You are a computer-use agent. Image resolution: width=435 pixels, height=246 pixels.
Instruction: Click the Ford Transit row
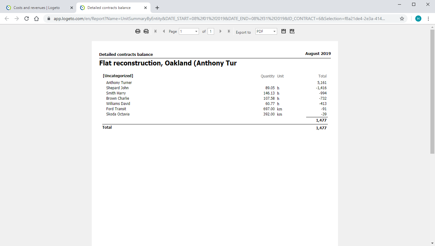(215, 109)
